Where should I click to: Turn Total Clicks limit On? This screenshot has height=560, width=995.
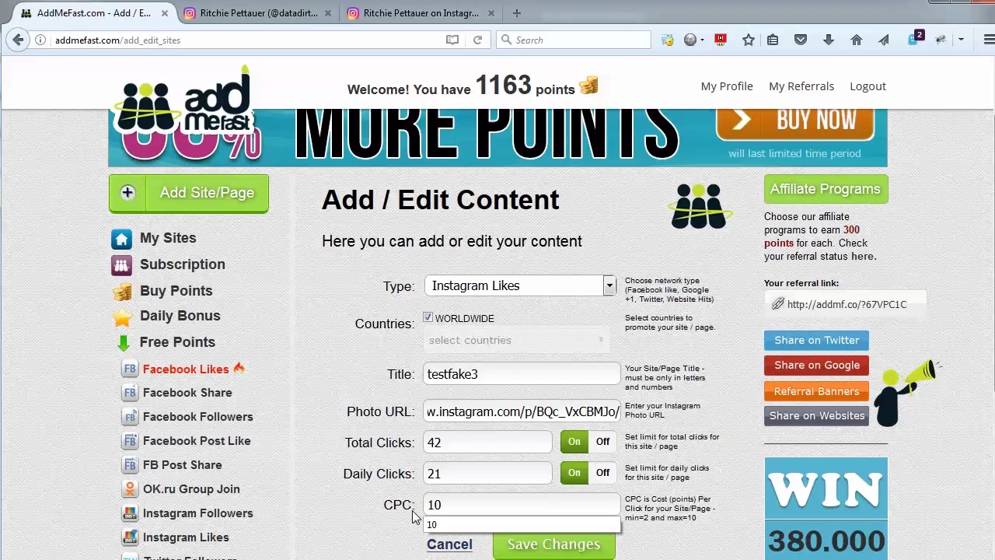(574, 442)
